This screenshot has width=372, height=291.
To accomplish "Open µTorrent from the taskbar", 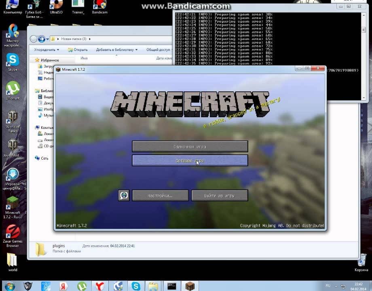I will (x=82, y=286).
